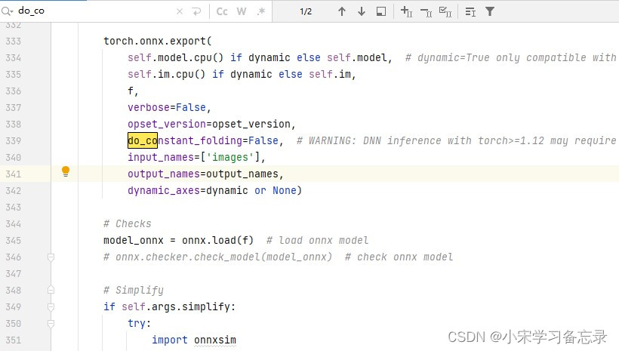Screen dimensions: 619x351
Task: Toggle Match Case (Cc) option
Action: tap(222, 11)
